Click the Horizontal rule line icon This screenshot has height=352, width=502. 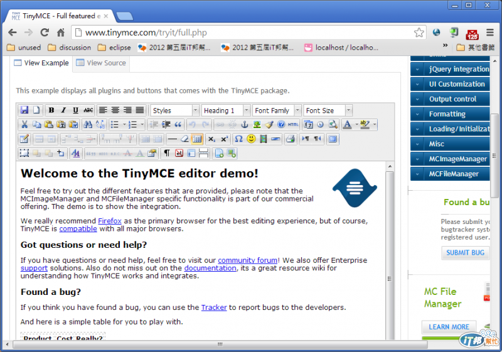pyautogui.click(x=172, y=139)
